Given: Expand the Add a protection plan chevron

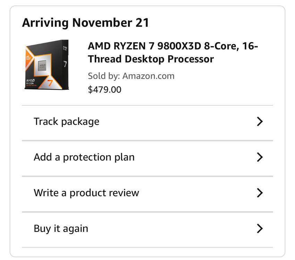Looking at the screenshot, I should (x=260, y=157).
